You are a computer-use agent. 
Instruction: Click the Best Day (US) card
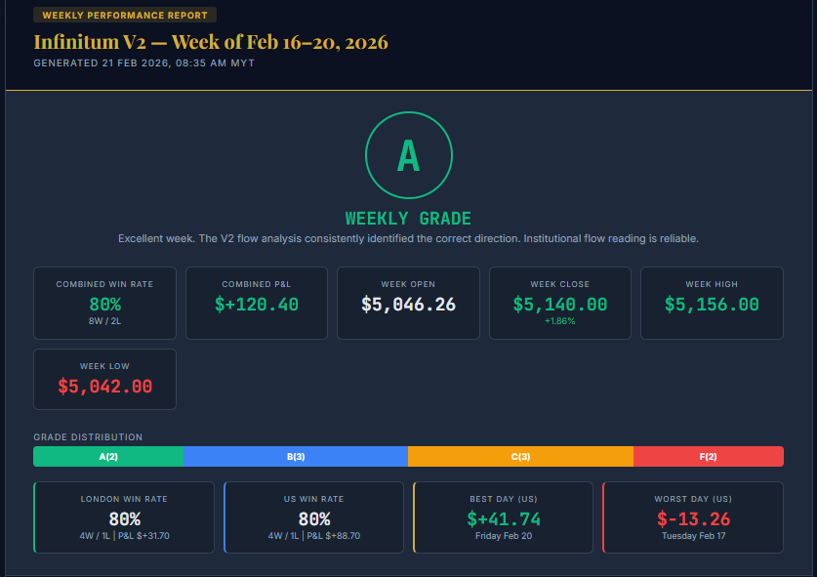(504, 517)
